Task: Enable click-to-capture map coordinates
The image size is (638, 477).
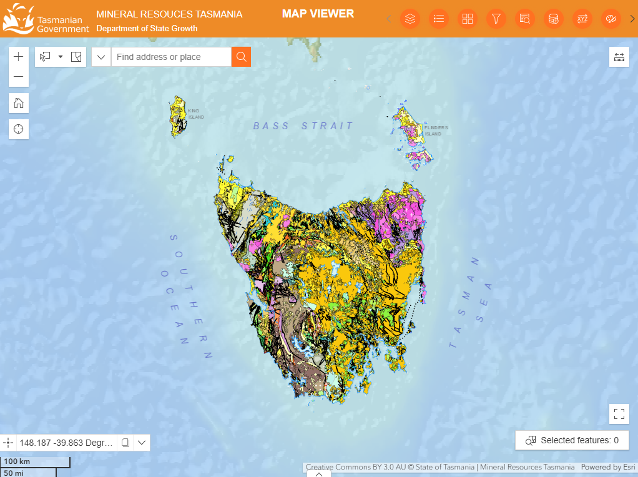Action: tap(7, 443)
